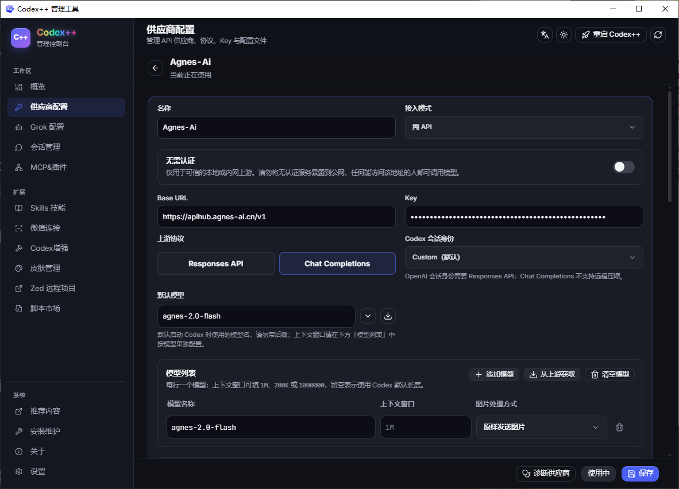Click the language translate icon in the header

(x=545, y=34)
